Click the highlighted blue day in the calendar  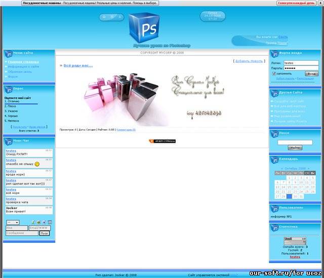point(289,196)
